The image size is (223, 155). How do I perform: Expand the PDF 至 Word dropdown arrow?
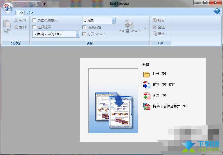(145, 29)
